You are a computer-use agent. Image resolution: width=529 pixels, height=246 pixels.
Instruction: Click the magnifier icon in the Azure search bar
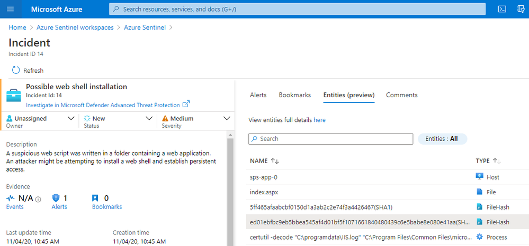[116, 9]
